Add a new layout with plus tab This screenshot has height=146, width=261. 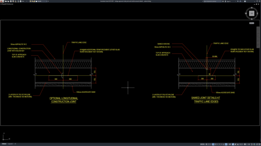click(x=15, y=144)
